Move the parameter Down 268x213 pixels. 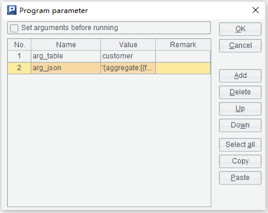pyautogui.click(x=240, y=125)
